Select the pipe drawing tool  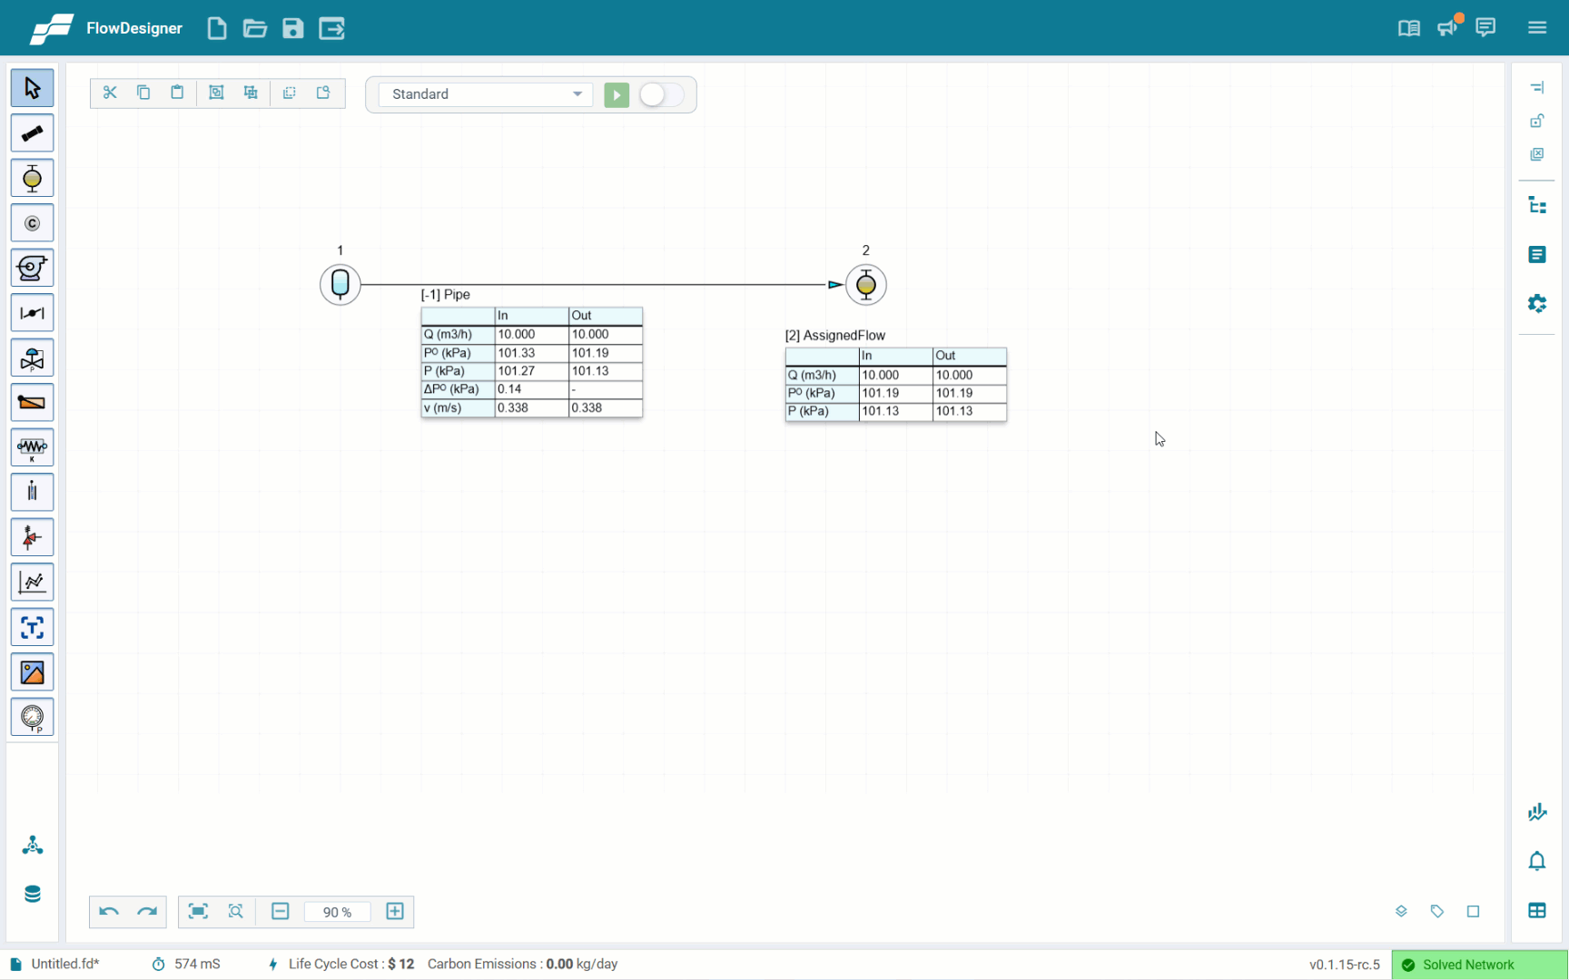(x=32, y=133)
